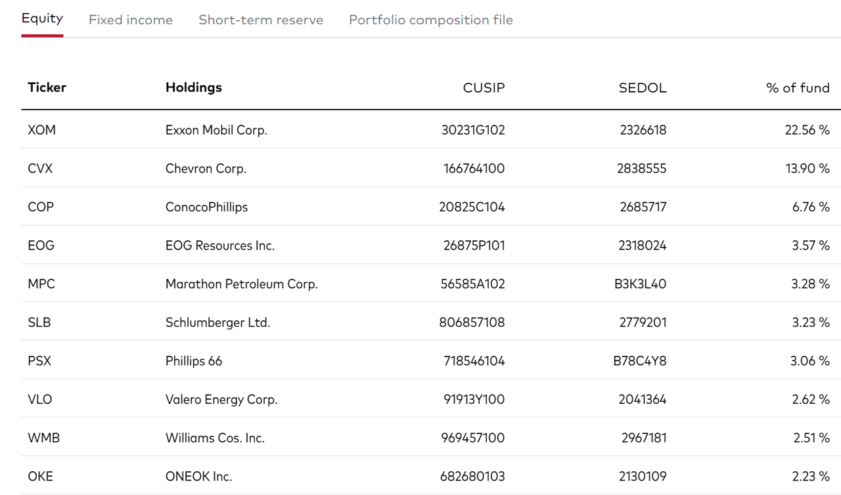Click the % of fund column header
The width and height of the screenshot is (841, 495).
coord(798,88)
